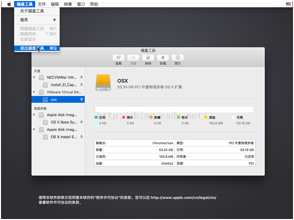Eject the OS X Install E... volume

point(82,137)
